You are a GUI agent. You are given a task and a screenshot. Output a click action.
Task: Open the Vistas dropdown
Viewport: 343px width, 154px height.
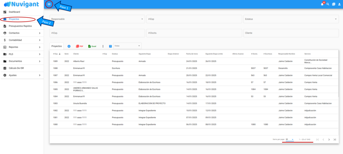tap(127, 46)
